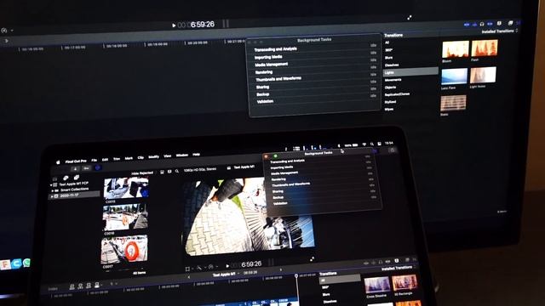545x306 pixels.
Task: Expand 2020-11-17 event disclosure triangle
Action: [x=52, y=196]
